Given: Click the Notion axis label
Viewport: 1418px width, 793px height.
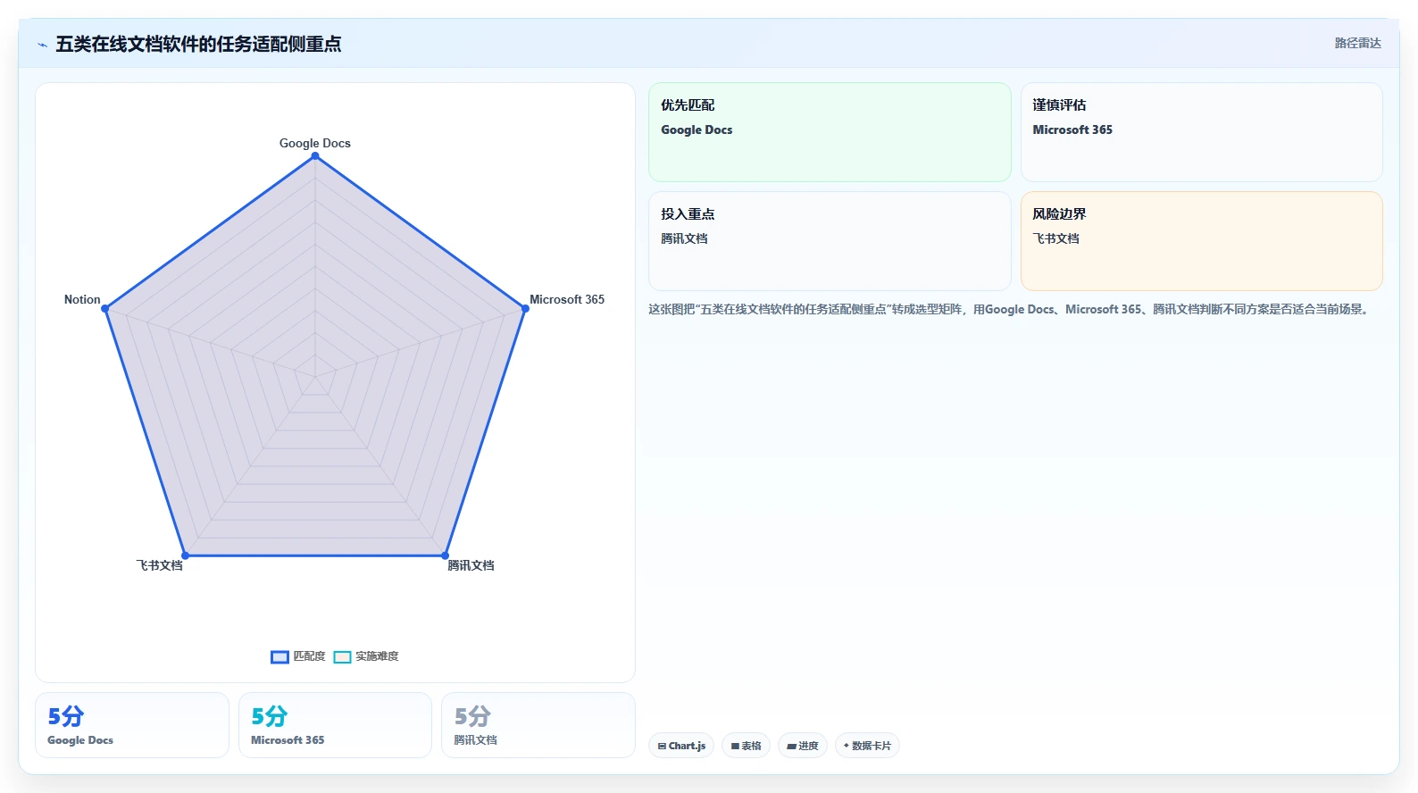Looking at the screenshot, I should coord(82,299).
